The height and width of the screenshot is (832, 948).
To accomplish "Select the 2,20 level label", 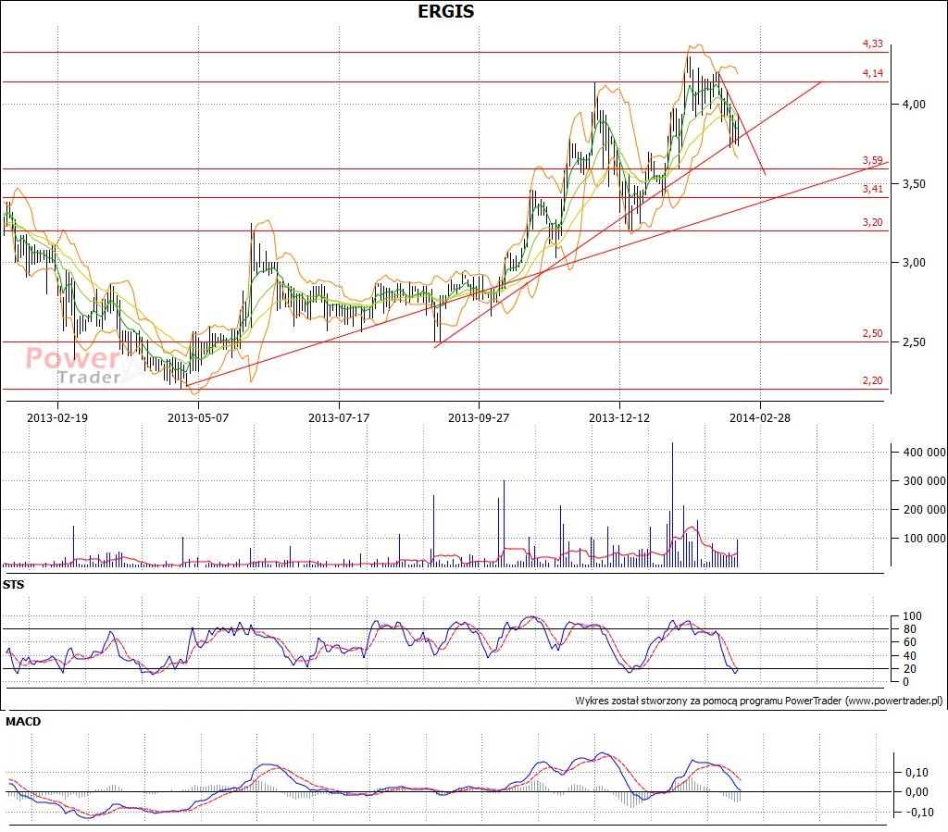I will [x=872, y=380].
